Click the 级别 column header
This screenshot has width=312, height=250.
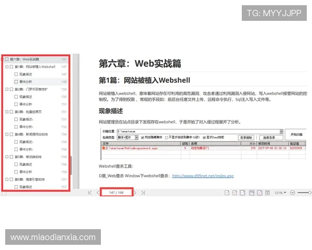point(185,144)
